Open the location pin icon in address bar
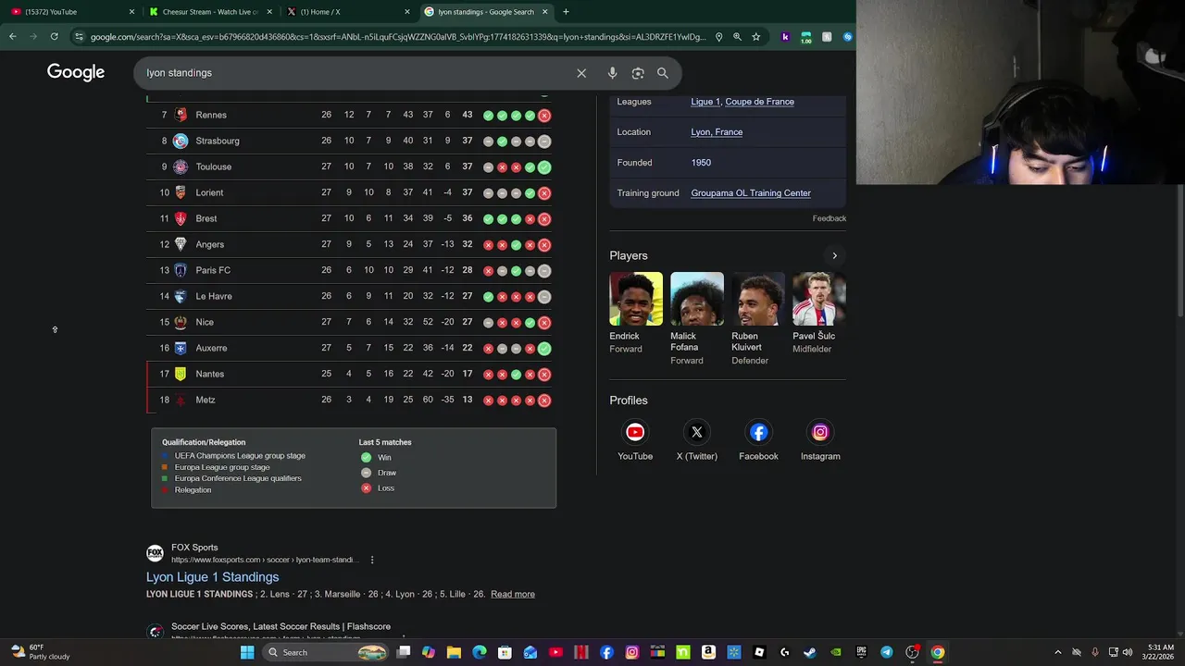Screen dimensions: 1185x666 718,37
